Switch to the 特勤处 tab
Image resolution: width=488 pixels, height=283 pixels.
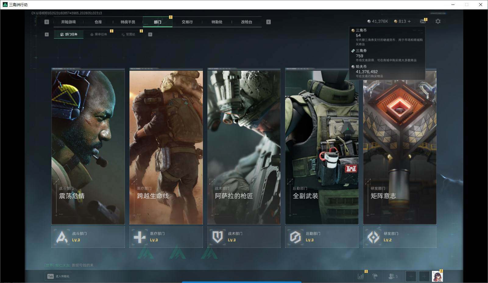point(217,22)
